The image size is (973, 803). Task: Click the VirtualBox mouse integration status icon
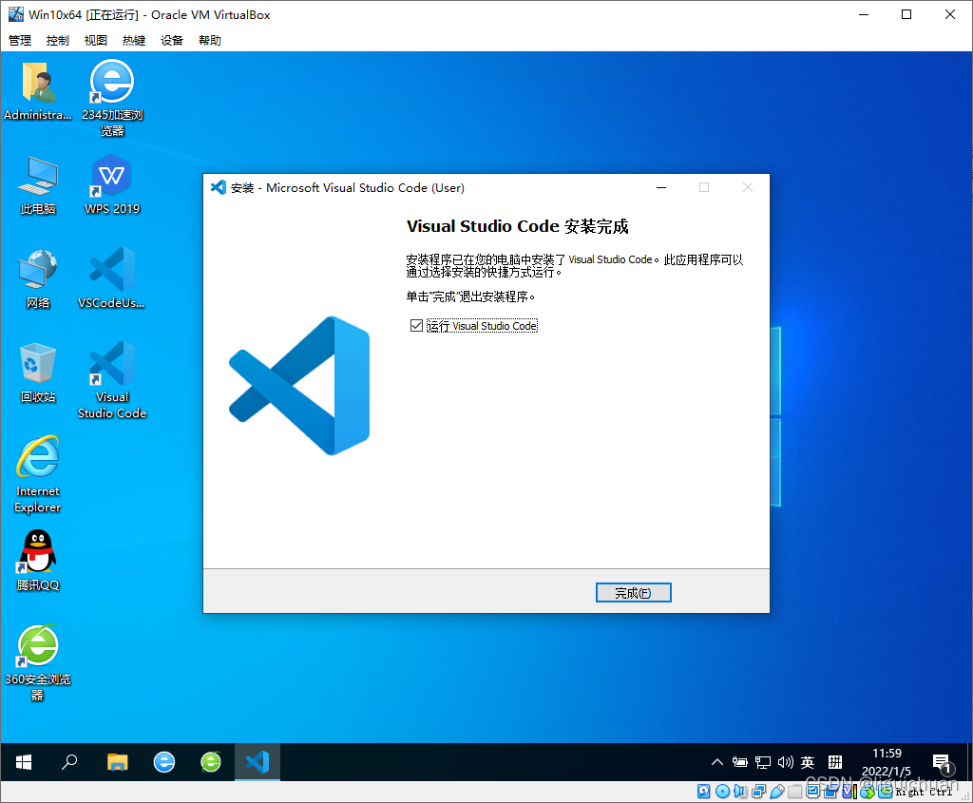click(868, 792)
